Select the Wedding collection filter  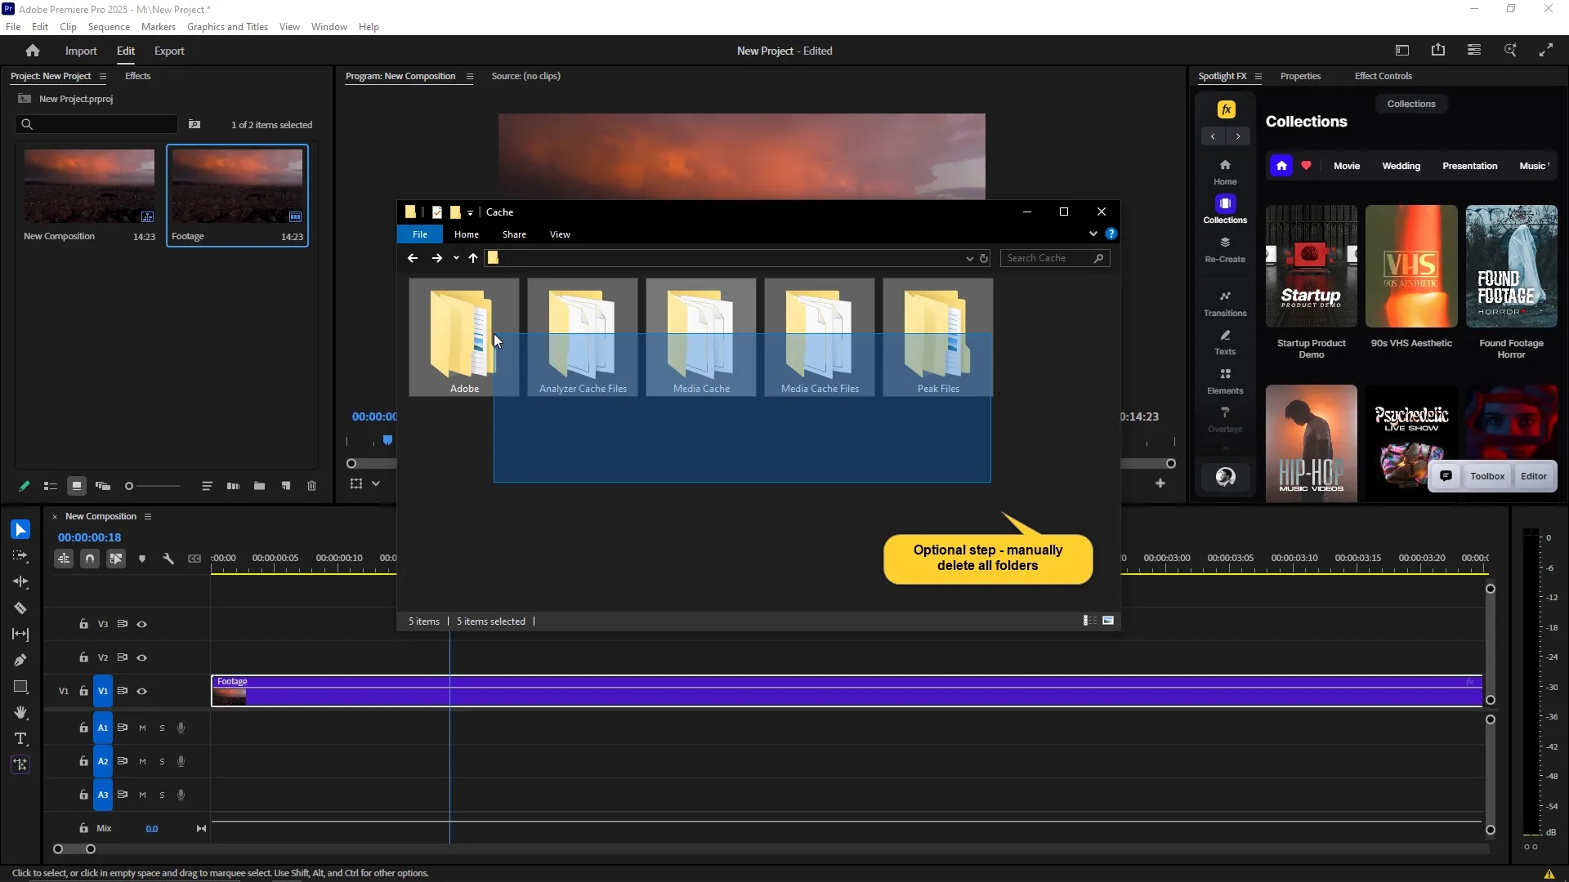[x=1401, y=166]
